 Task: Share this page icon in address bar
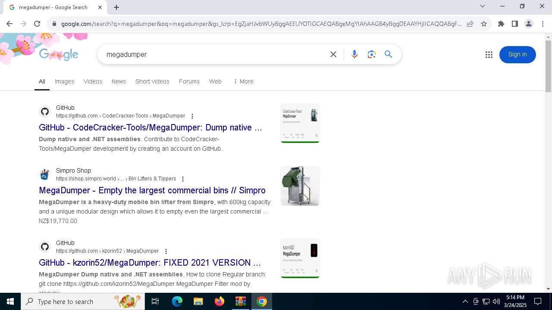pos(470,24)
